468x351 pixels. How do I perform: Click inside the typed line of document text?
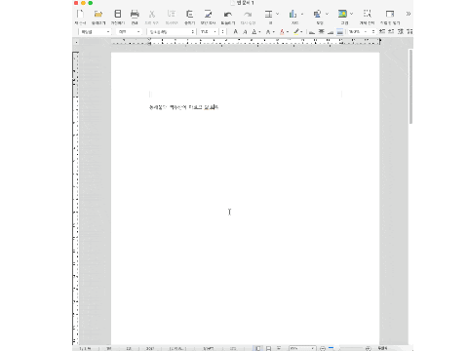[184, 107]
